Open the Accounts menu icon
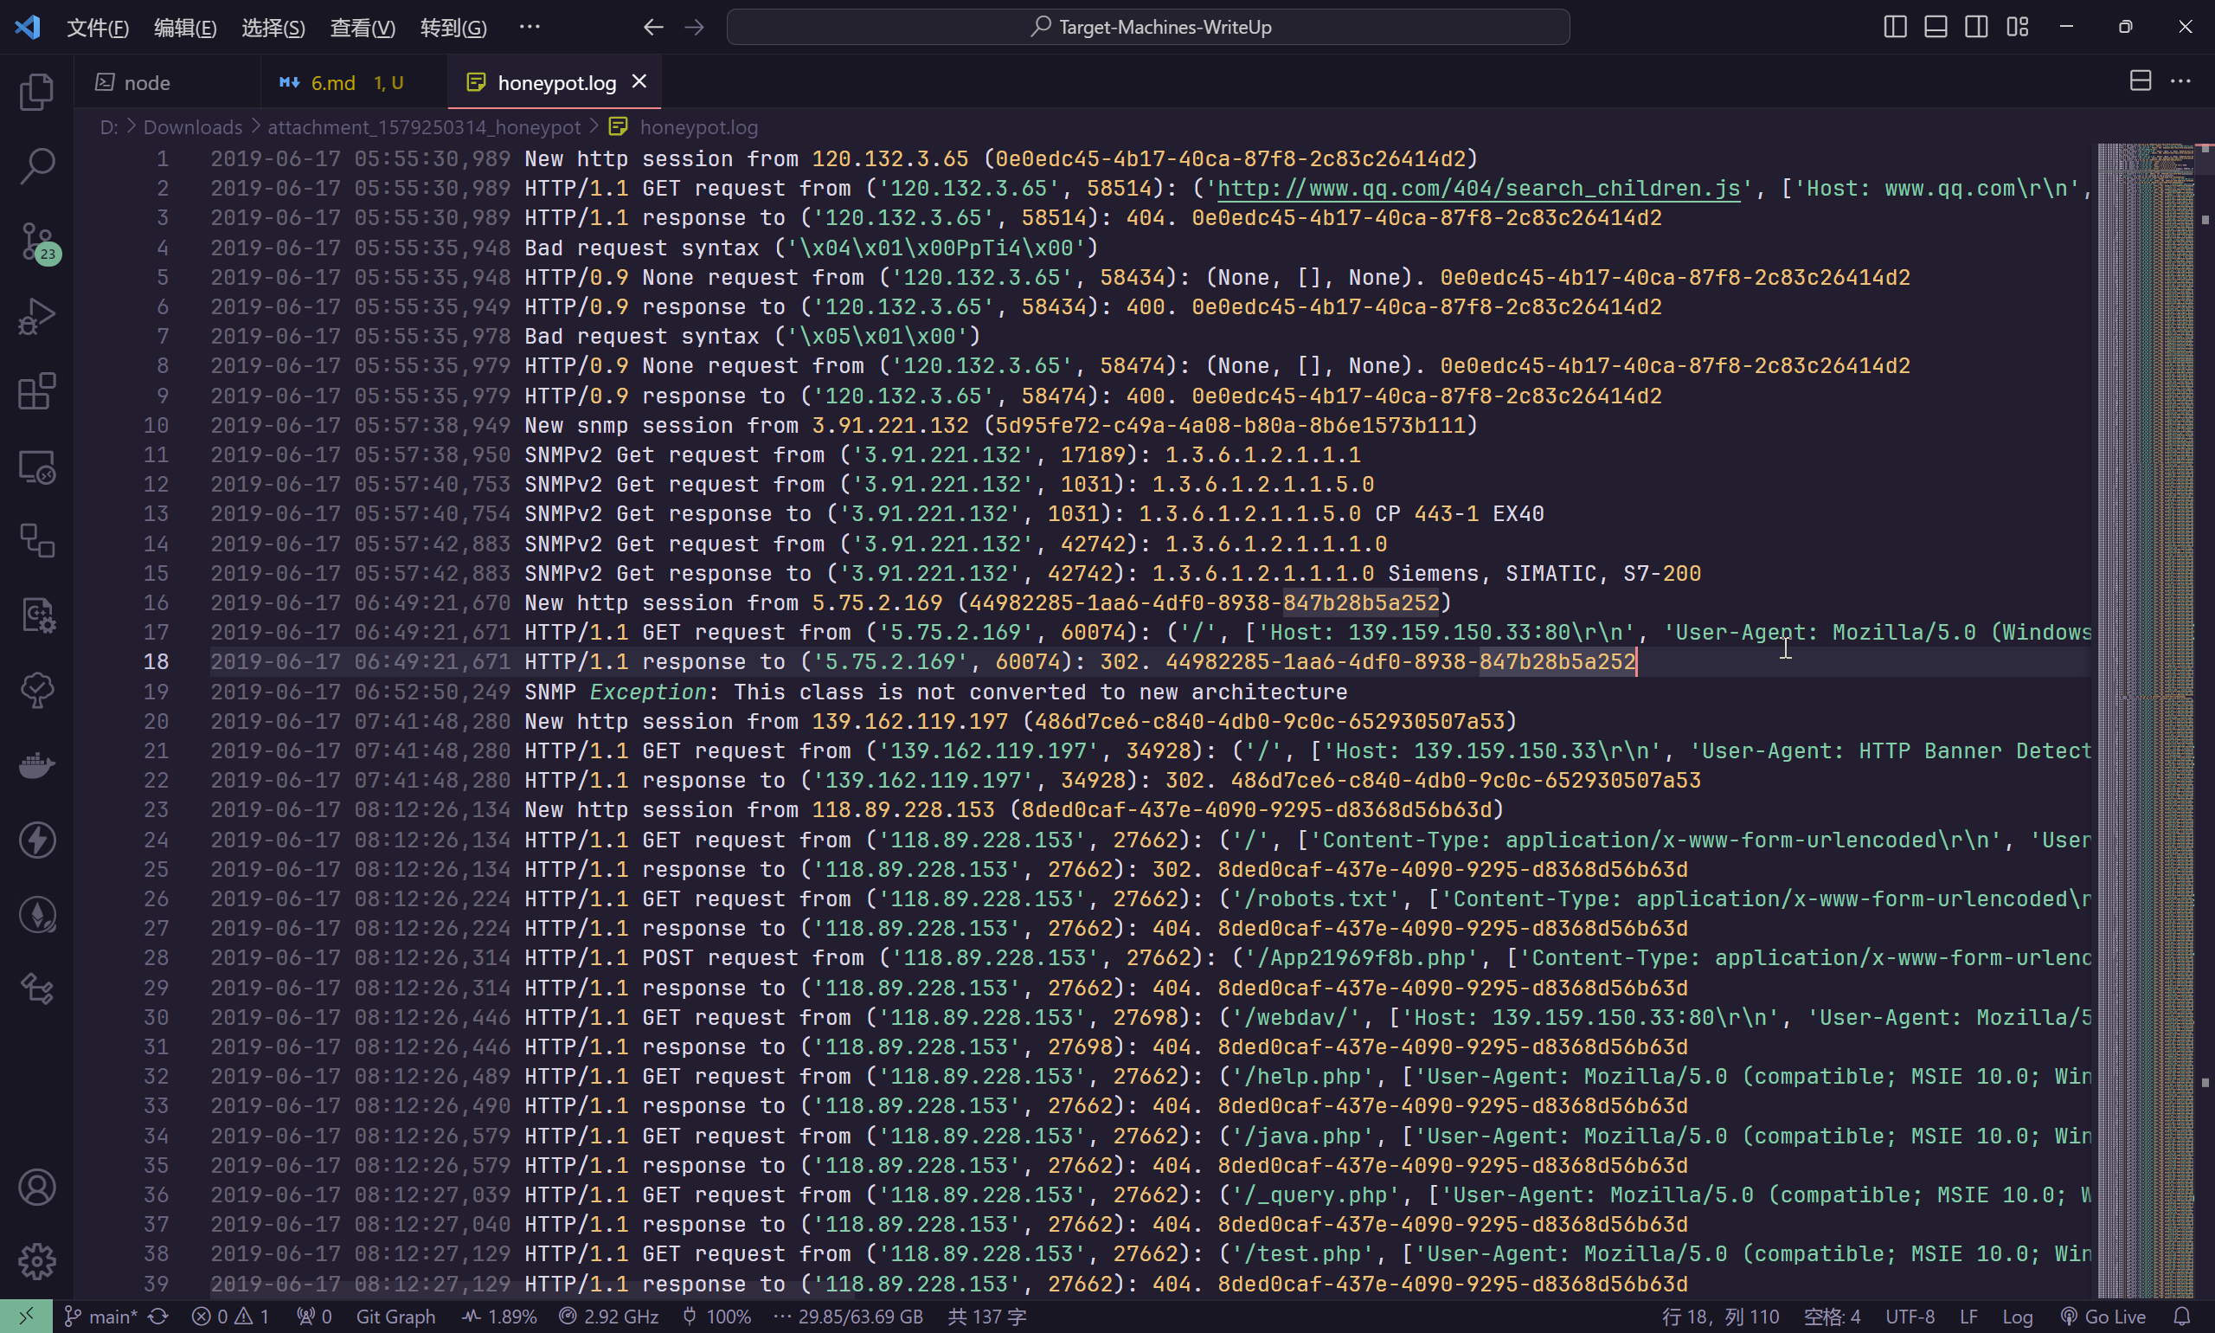This screenshot has height=1333, width=2215. tap(37, 1188)
